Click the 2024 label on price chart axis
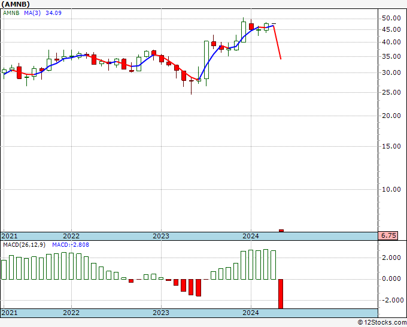The height and width of the screenshot is (327, 407). (250, 236)
